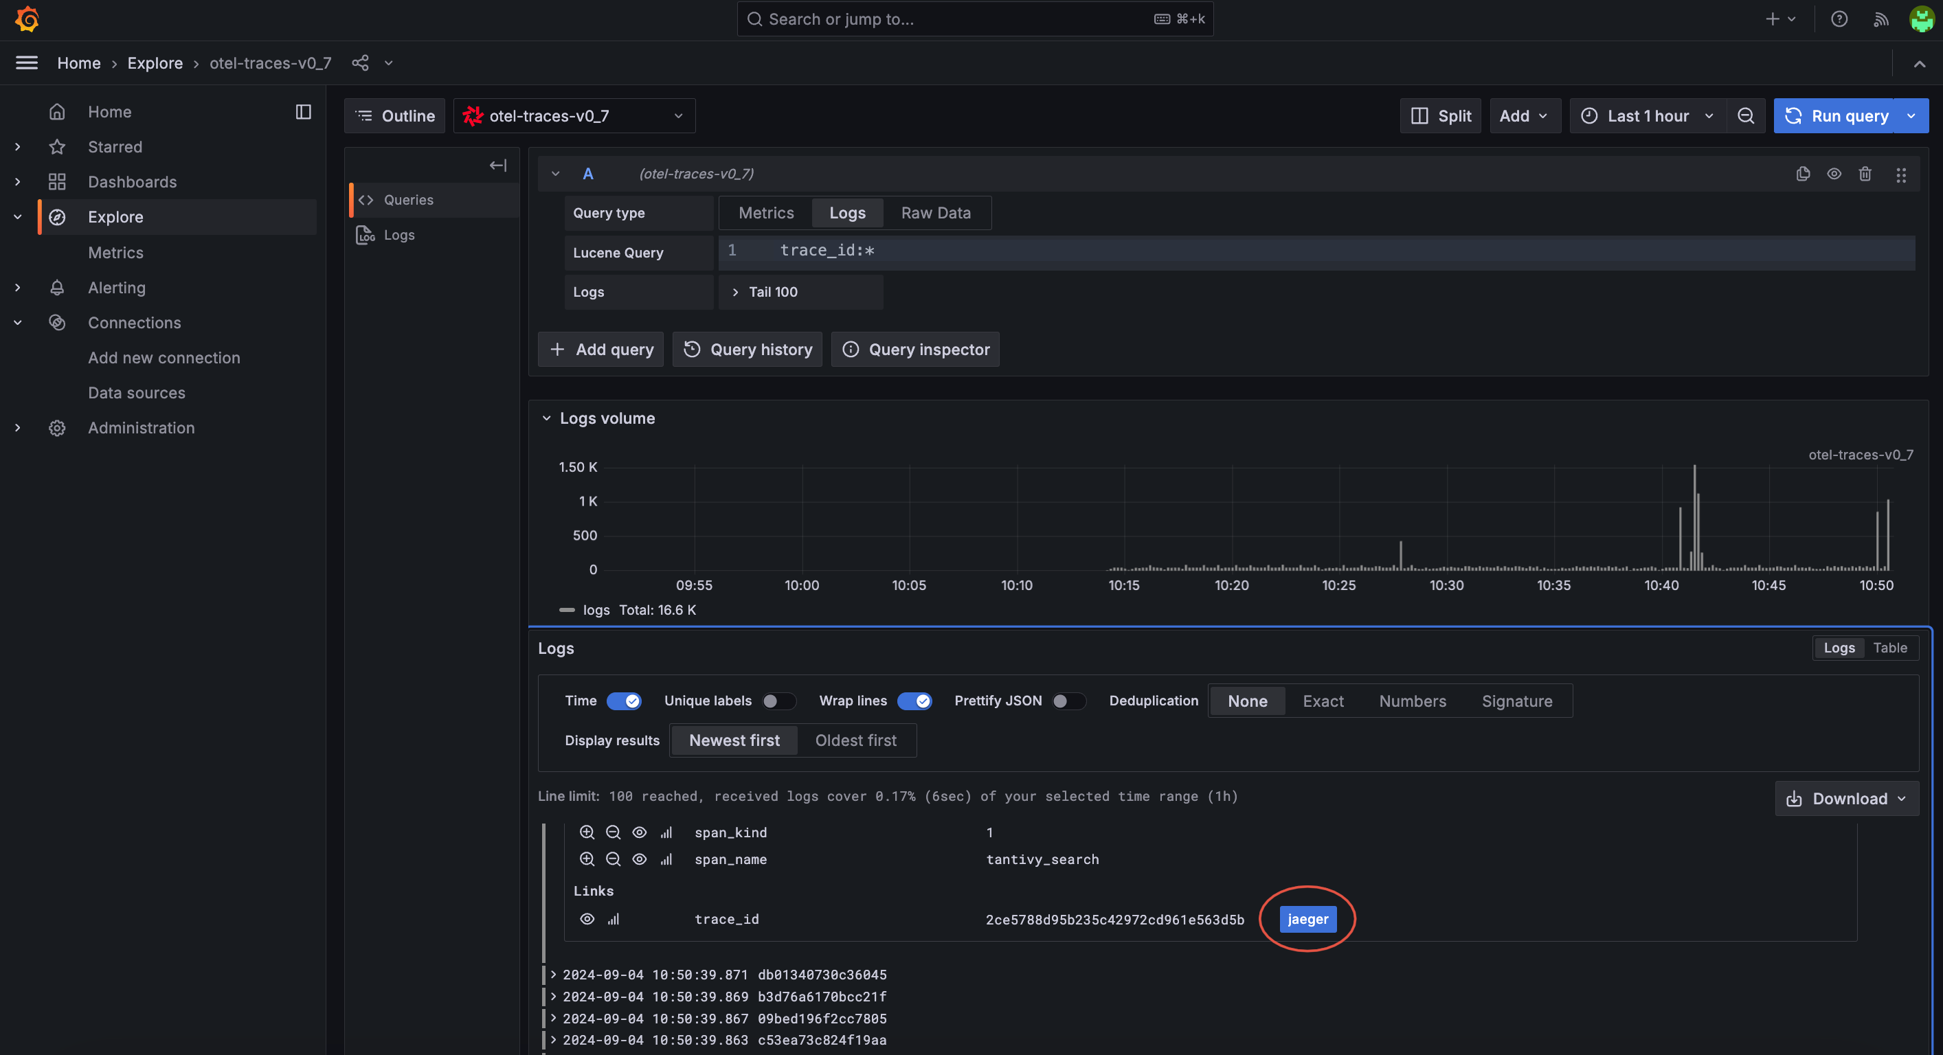The width and height of the screenshot is (1943, 1055).
Task: Click the Outline button
Action: (x=394, y=116)
